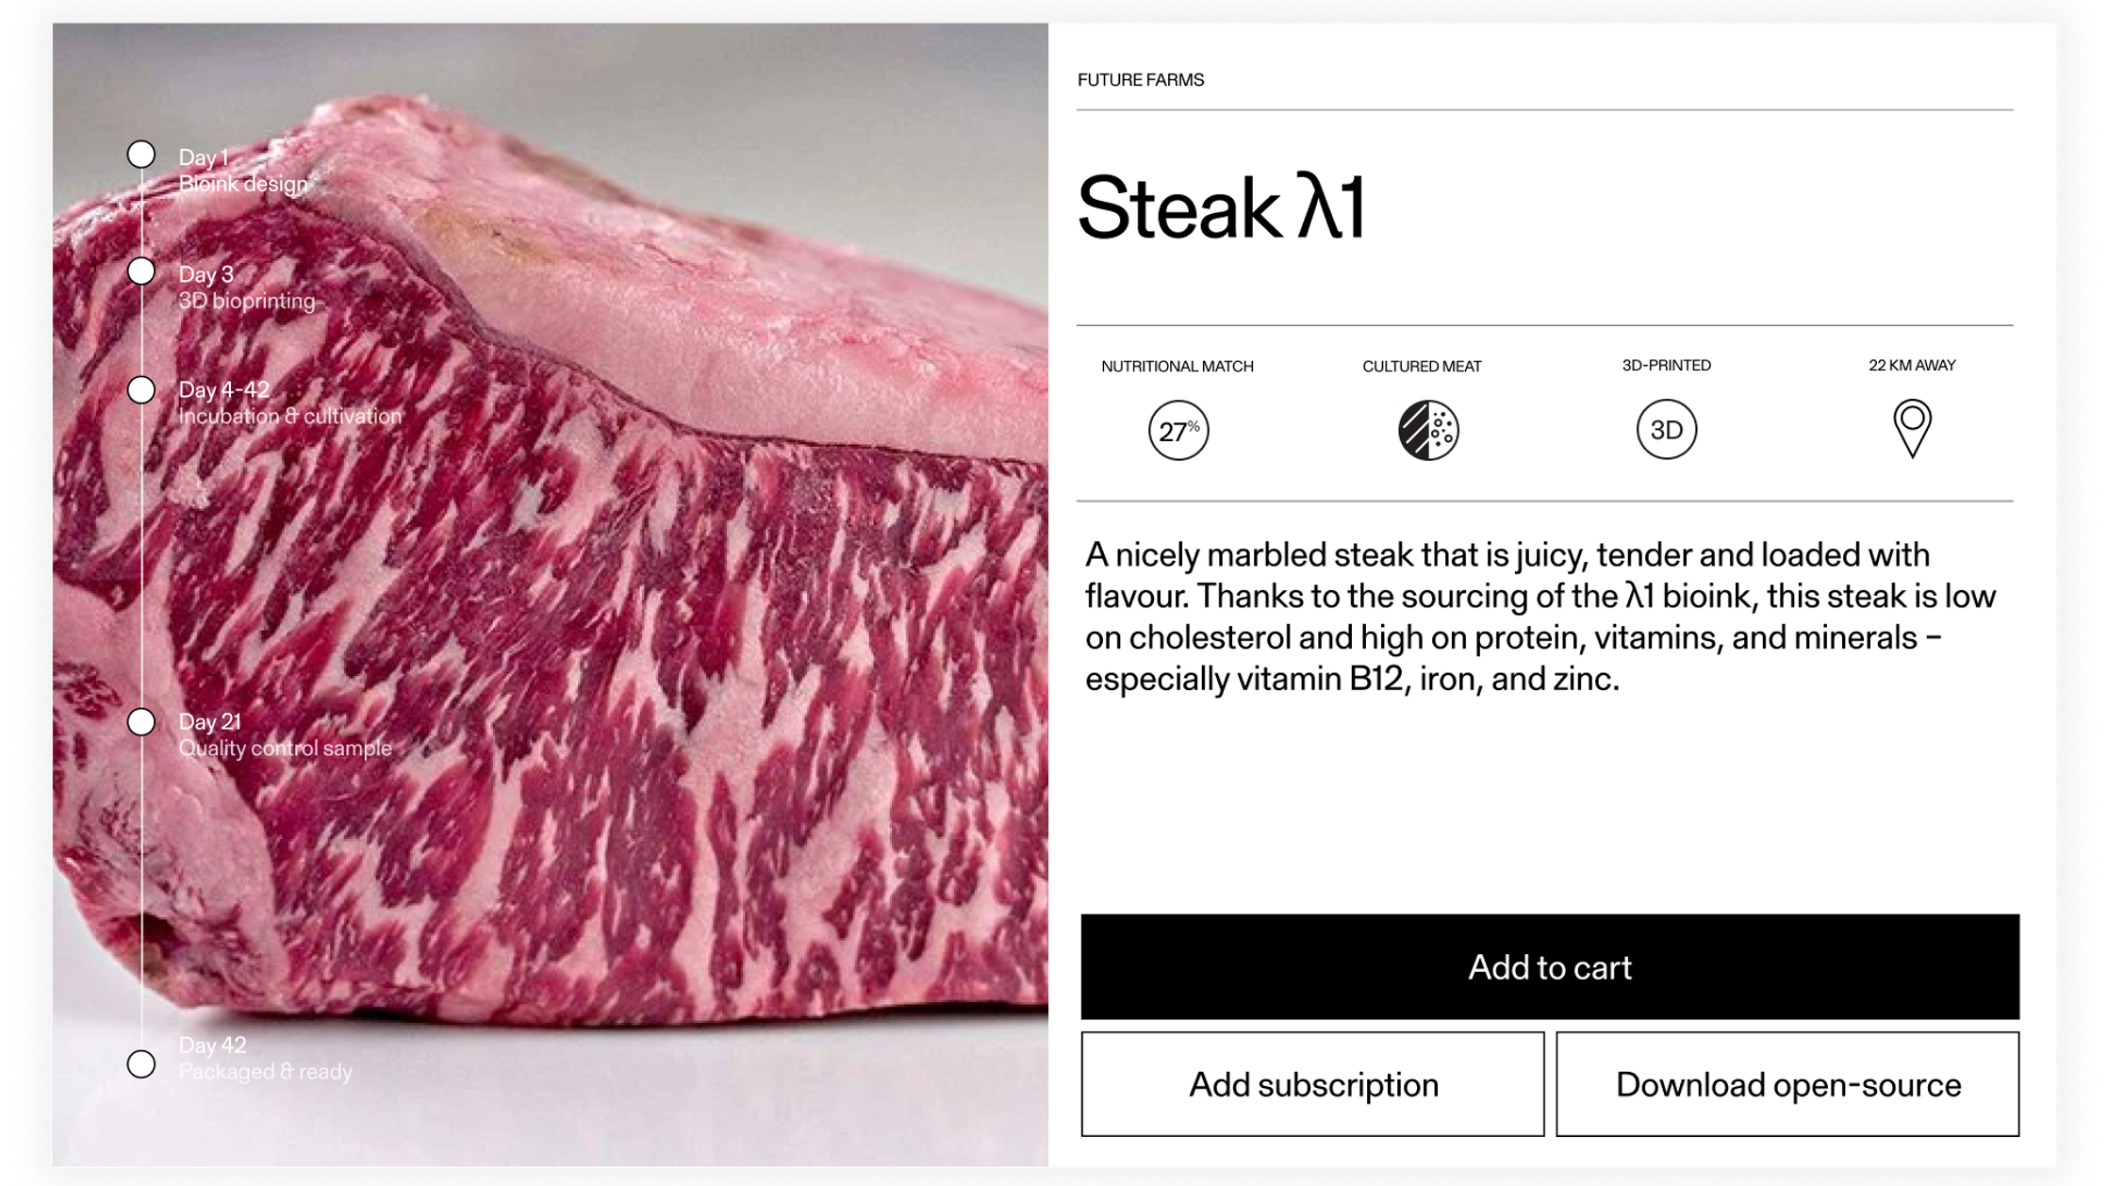
Task: Click the Day 42 packaged marker
Action: point(141,1064)
